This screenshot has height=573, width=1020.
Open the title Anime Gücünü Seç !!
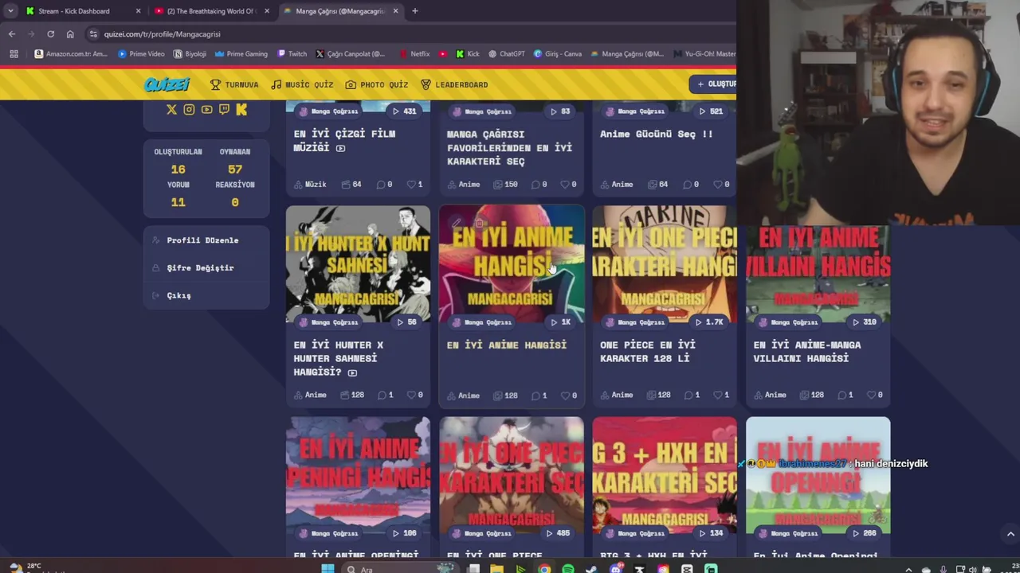tap(657, 134)
